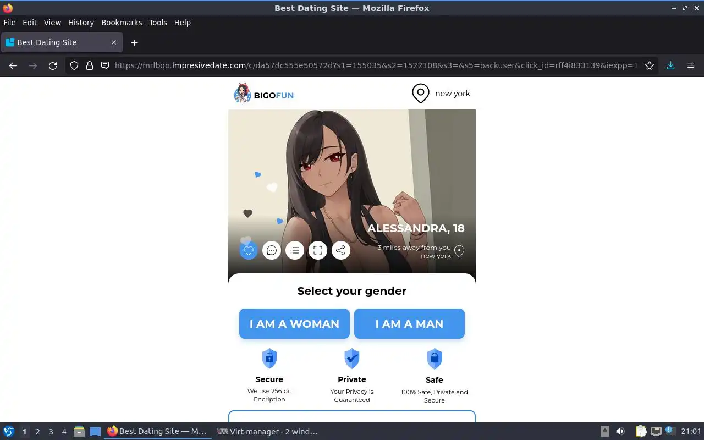Click the new york location text in header
704x440 pixels.
(x=453, y=94)
